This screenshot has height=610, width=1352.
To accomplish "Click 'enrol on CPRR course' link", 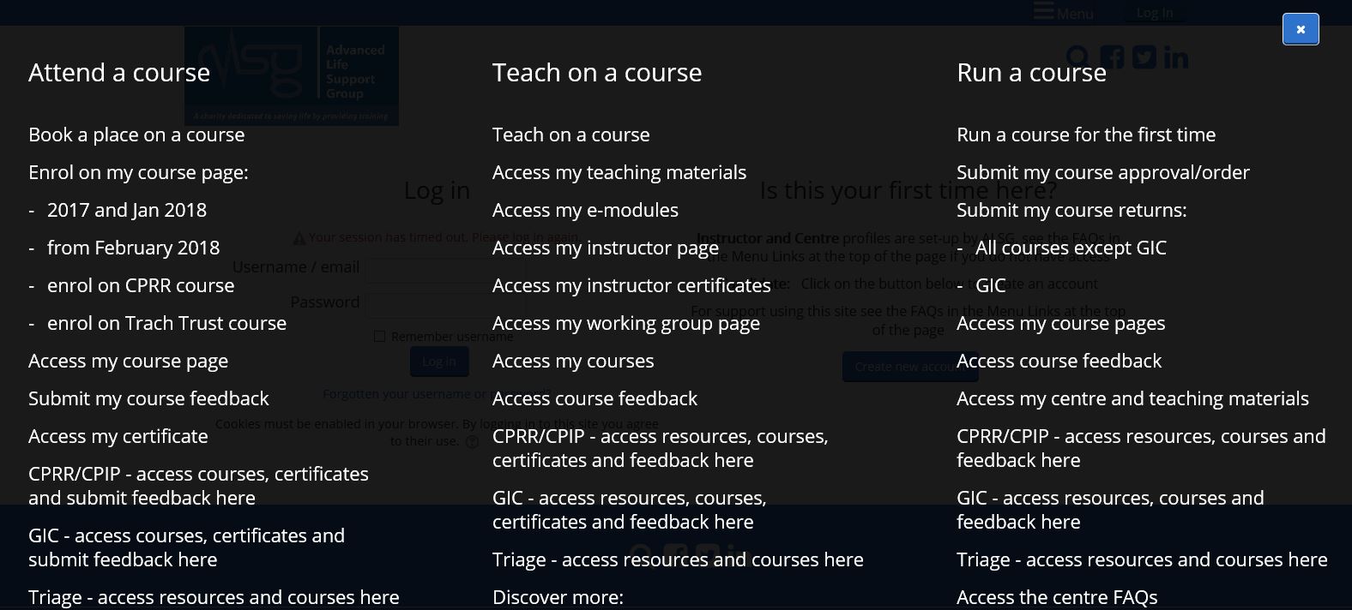I will coord(140,285).
